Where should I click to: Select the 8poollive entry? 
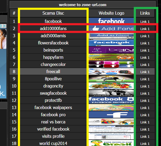coord(53,79)
